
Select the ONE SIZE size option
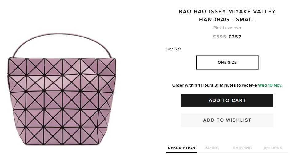point(227,62)
